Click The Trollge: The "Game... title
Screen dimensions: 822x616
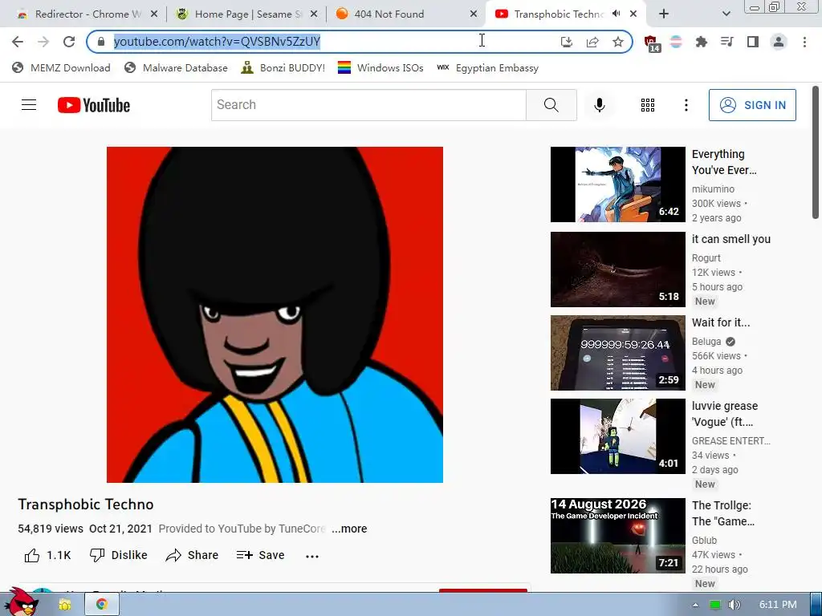(x=723, y=513)
